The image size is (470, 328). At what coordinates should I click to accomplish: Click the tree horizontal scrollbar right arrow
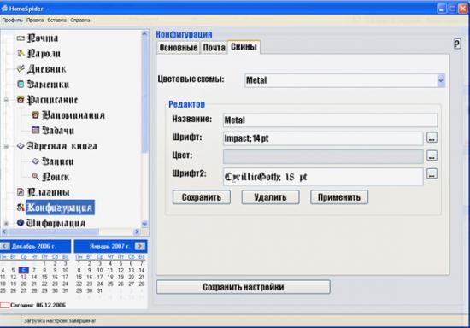tap(137, 231)
